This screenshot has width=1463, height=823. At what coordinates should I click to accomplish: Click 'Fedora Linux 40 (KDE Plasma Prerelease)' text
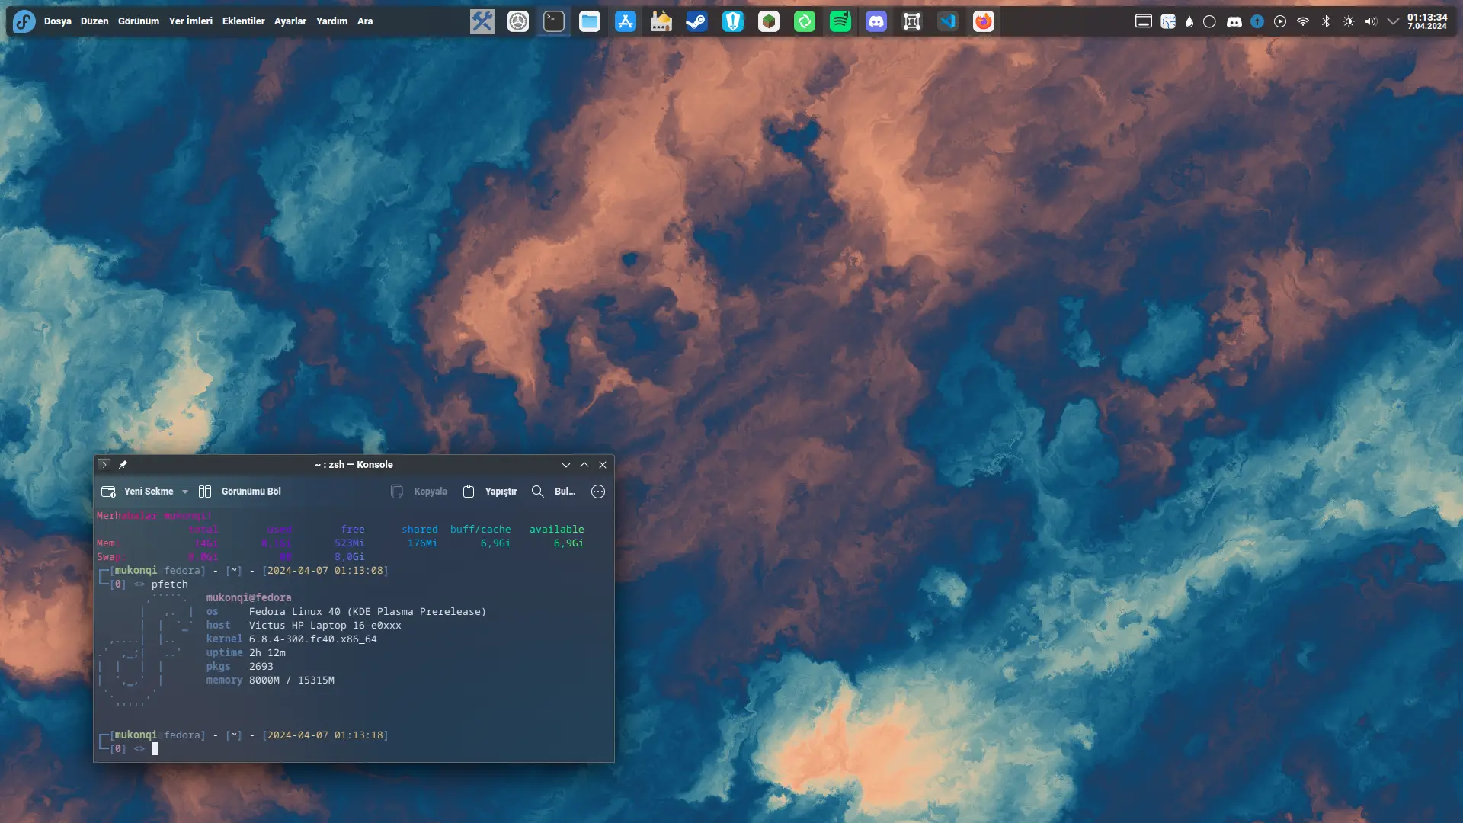367,612
